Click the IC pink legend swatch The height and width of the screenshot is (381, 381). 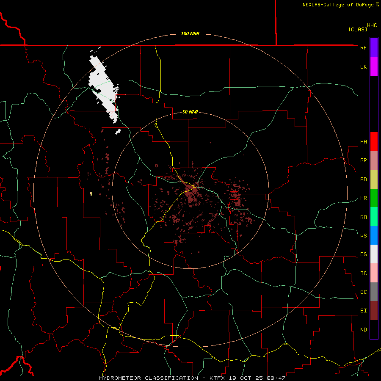click(374, 273)
